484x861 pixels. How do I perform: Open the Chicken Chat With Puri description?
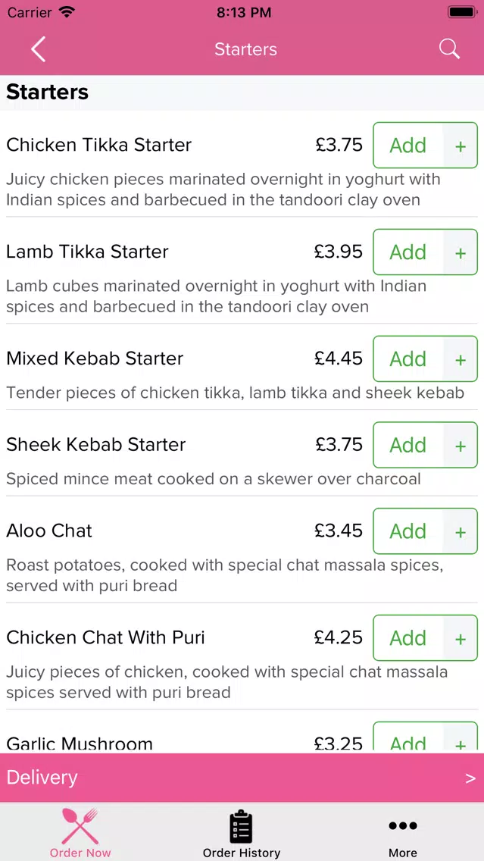tap(226, 682)
